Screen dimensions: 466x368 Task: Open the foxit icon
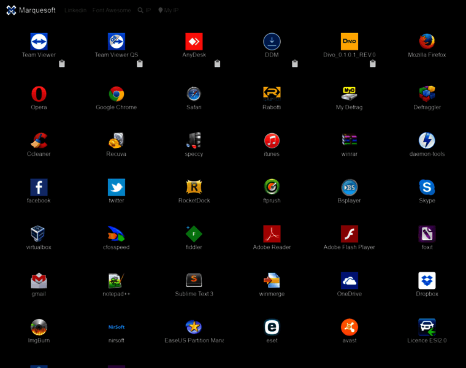coord(427,234)
